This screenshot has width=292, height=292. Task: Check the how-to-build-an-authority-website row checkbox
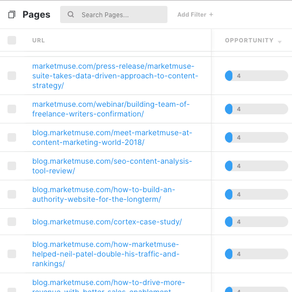coord(12,194)
